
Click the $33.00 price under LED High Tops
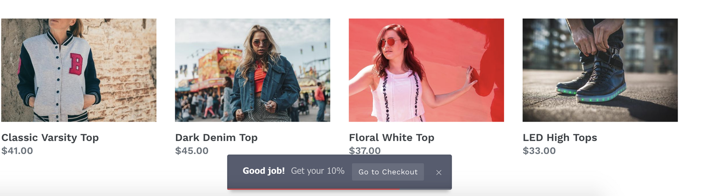pos(539,151)
